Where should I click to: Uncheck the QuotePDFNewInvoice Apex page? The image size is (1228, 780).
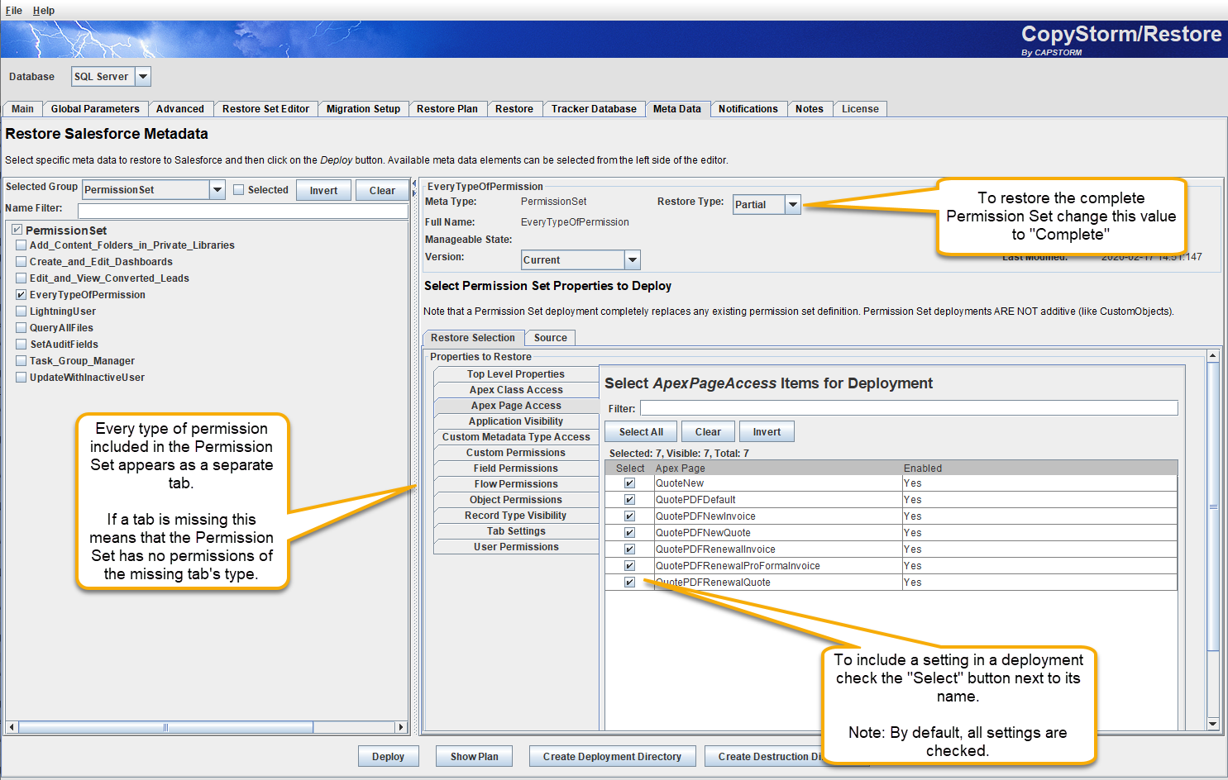[x=629, y=516]
